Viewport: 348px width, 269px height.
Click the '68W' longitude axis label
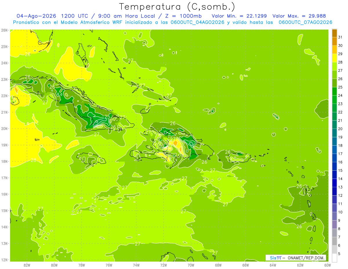(x=218, y=265)
